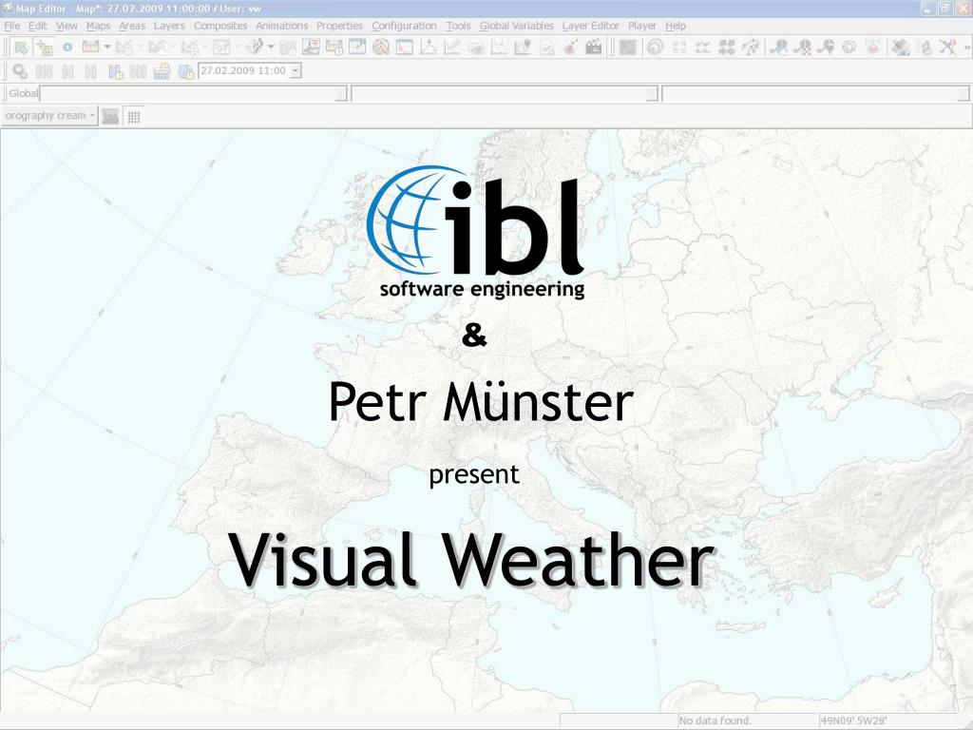Click the triangle with upward arrow icon
Screen dimensions: 973x730
click(x=429, y=47)
